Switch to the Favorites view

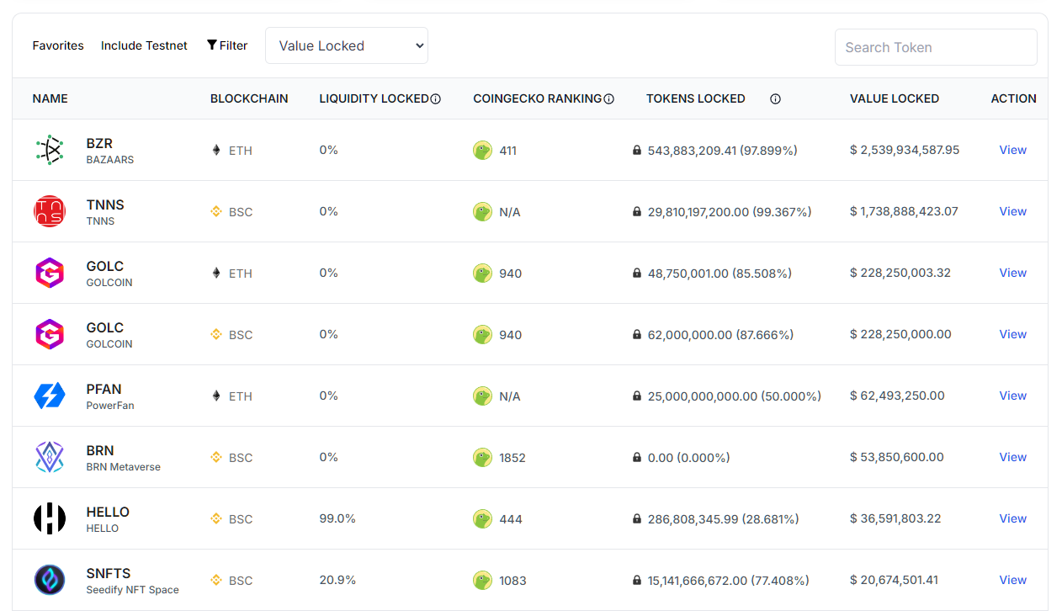point(57,45)
